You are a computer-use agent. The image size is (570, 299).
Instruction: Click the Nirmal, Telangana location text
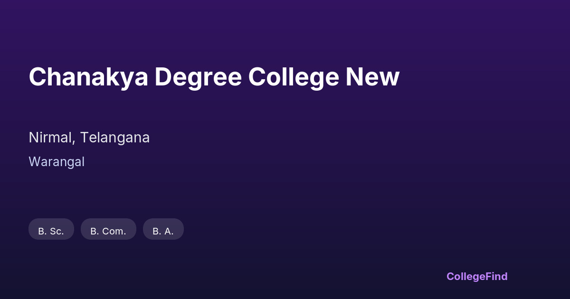point(89,138)
